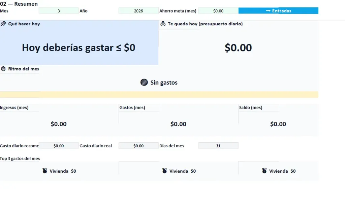Select the Mes field showing 3

[x=58, y=10]
